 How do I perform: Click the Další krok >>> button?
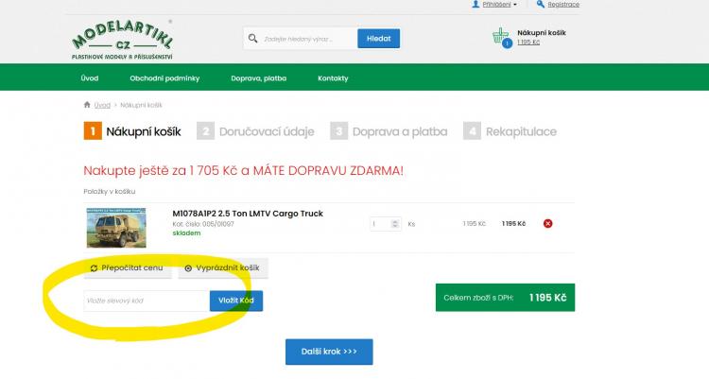tap(329, 352)
